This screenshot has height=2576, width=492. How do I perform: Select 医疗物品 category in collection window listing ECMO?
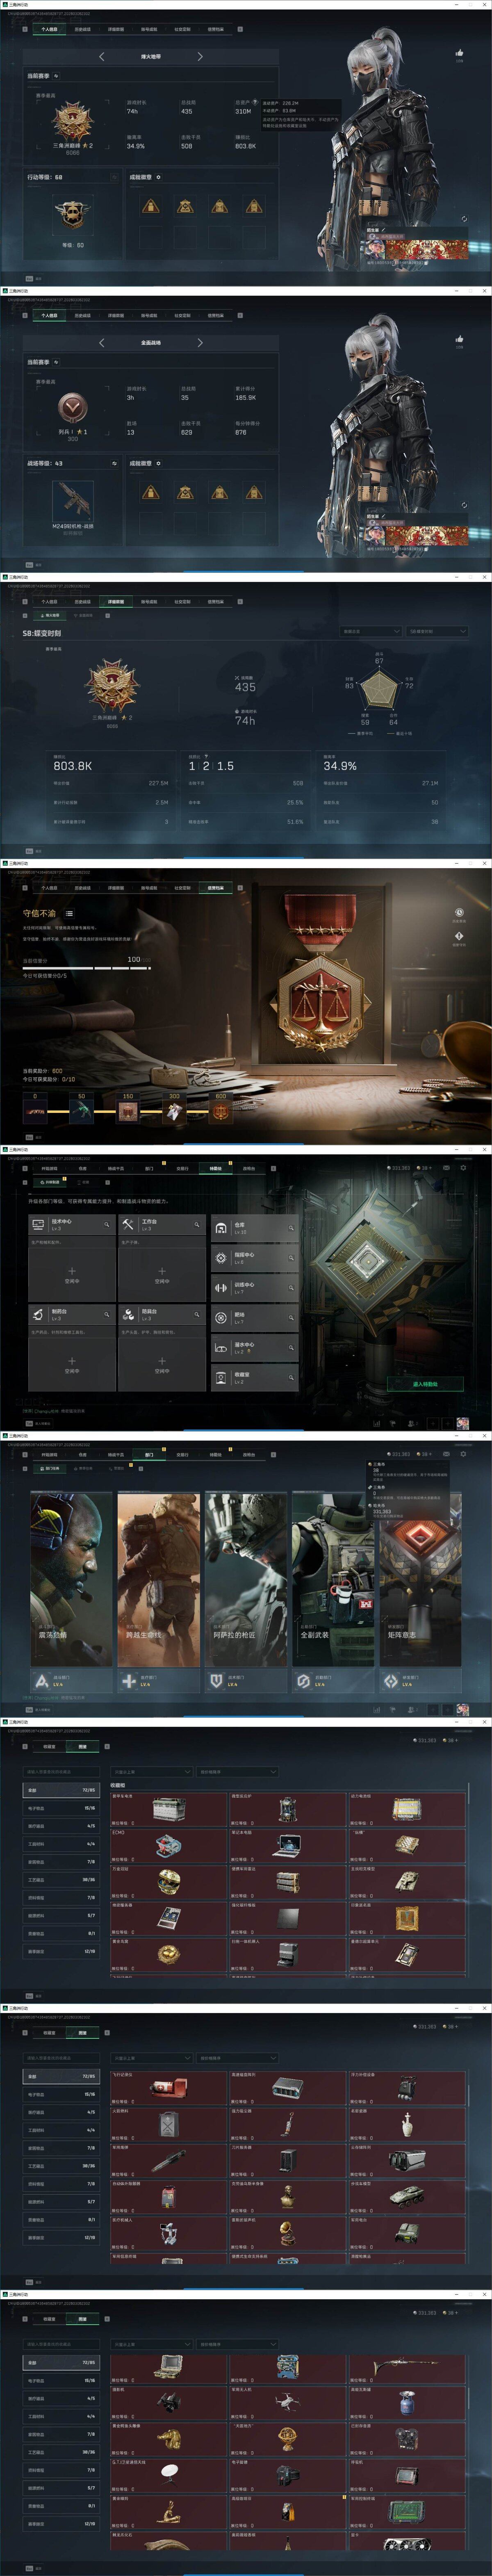[61, 1826]
